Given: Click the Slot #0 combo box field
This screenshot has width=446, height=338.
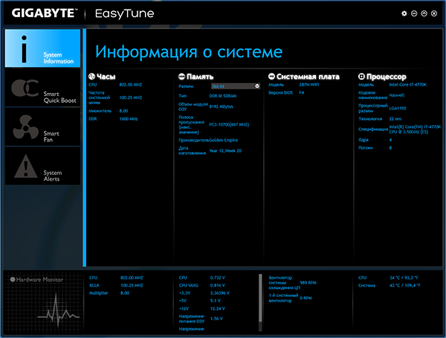Looking at the screenshot, I should tap(236, 86).
